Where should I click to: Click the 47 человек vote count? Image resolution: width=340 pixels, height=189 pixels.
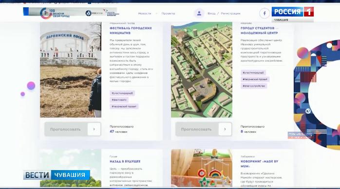tap(118, 132)
